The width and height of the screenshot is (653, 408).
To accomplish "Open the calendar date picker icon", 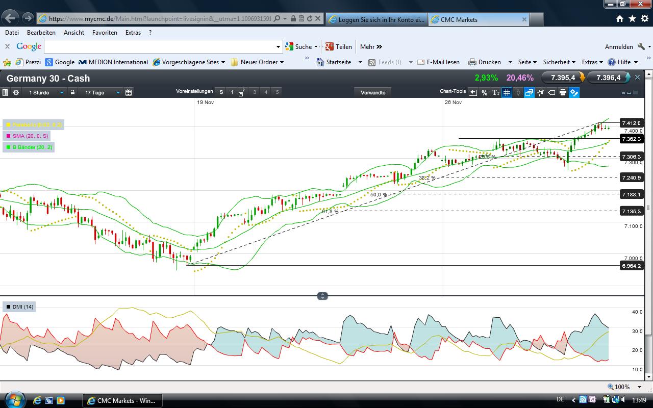I will 129,92.
